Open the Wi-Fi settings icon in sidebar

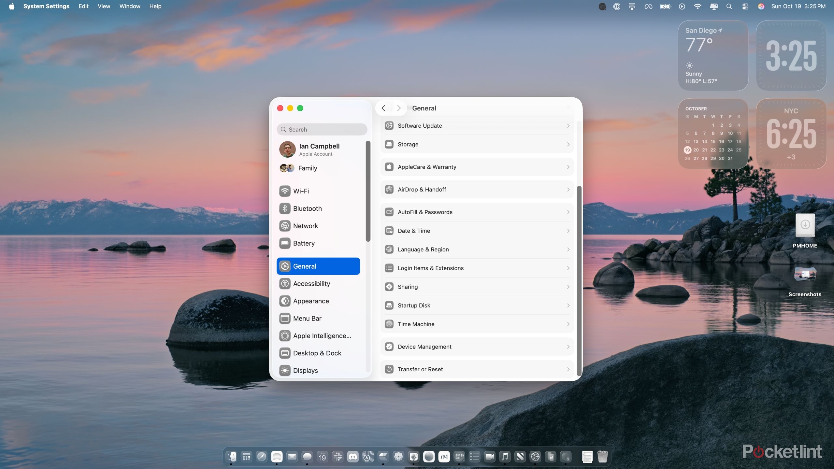click(285, 191)
